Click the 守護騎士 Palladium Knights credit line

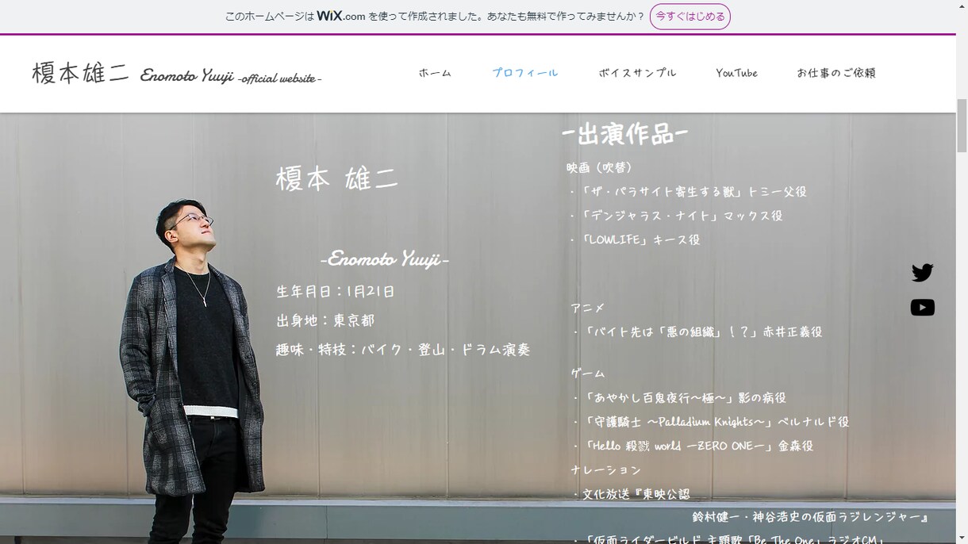point(711,422)
